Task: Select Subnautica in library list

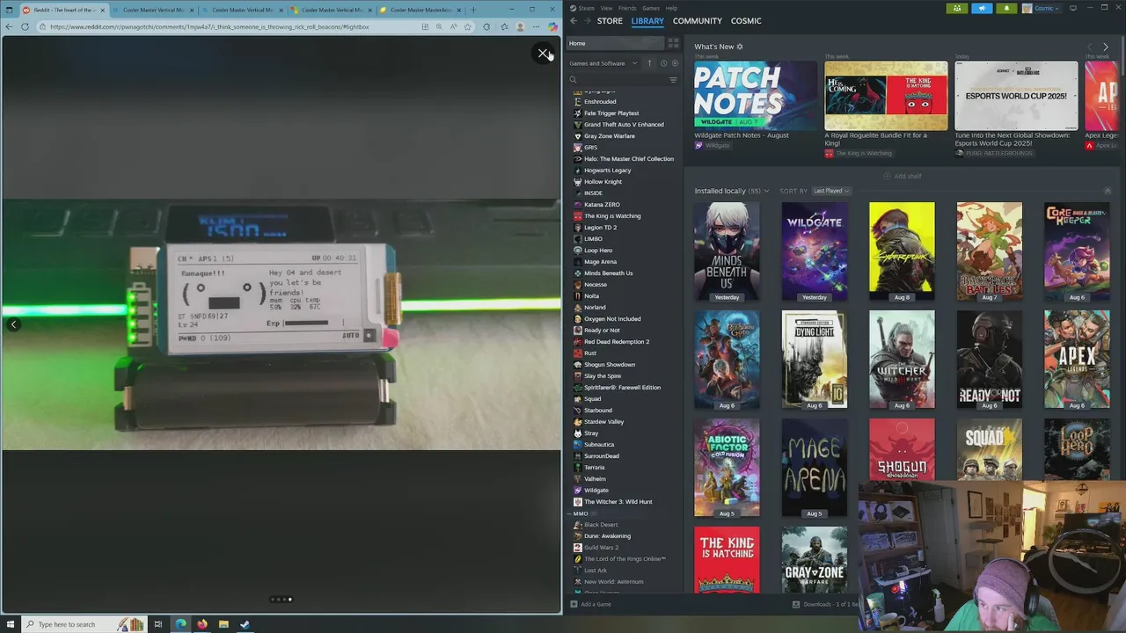Action: pos(599,445)
